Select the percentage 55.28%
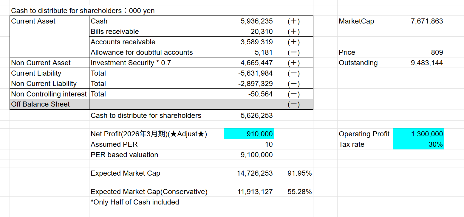 (x=293, y=192)
